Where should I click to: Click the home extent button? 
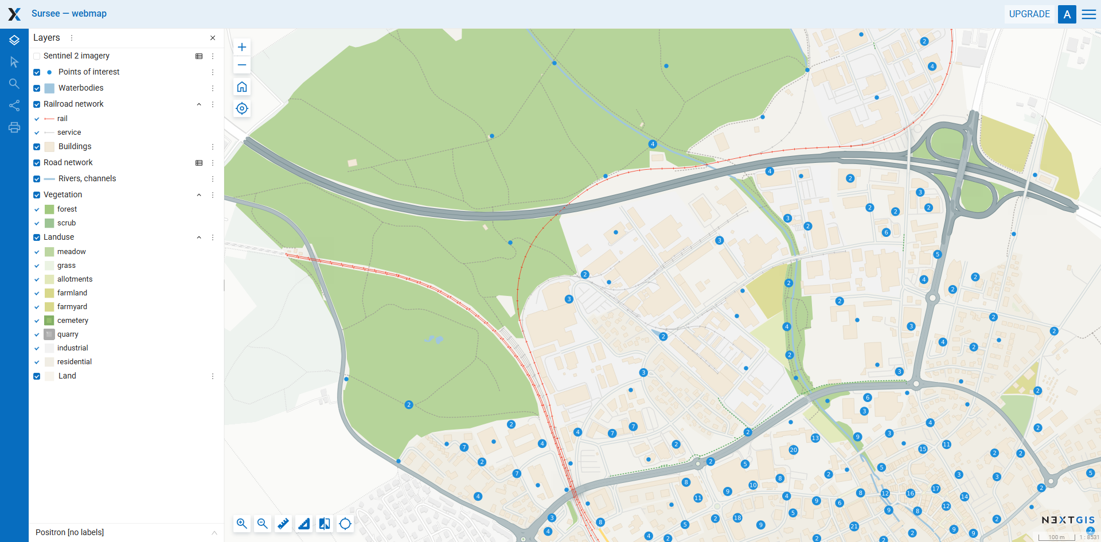(242, 87)
